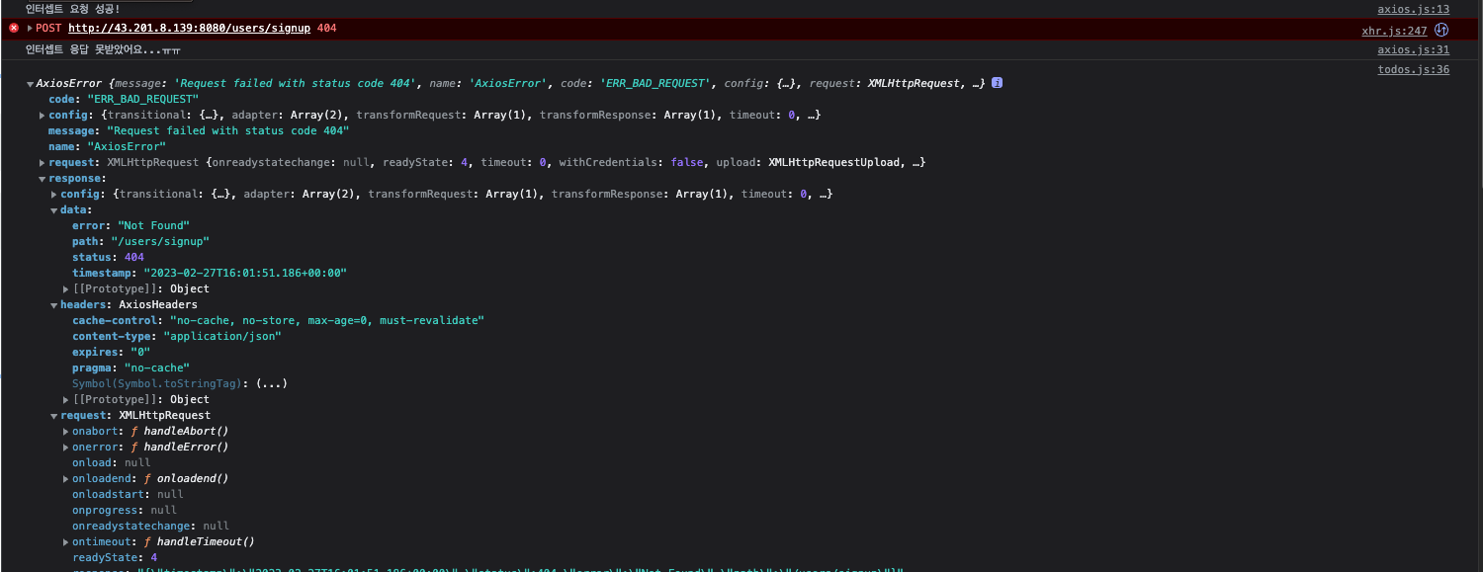Click the message "Request failed with status code 404" line
This screenshot has height=572, width=1483.
199,130
